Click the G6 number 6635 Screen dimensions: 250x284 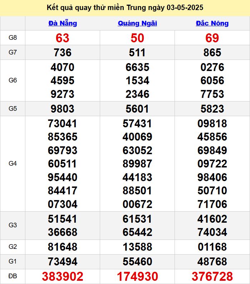(x=137, y=67)
